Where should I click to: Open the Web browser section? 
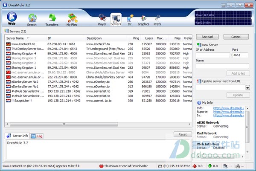tap(12, 18)
